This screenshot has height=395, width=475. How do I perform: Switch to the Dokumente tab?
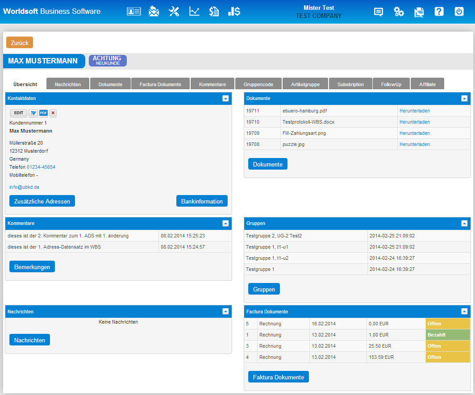coord(110,84)
